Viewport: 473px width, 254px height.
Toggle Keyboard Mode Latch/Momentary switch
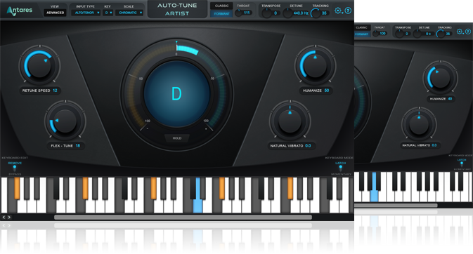tap(341, 168)
